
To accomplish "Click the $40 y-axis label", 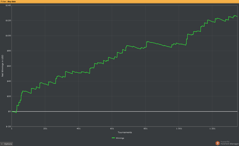I will click(x=9, y=81).
